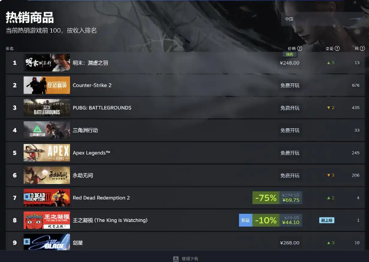The height and width of the screenshot is (262, 369).
Task: Click the download manager icon at bottom
Action: (x=176, y=259)
